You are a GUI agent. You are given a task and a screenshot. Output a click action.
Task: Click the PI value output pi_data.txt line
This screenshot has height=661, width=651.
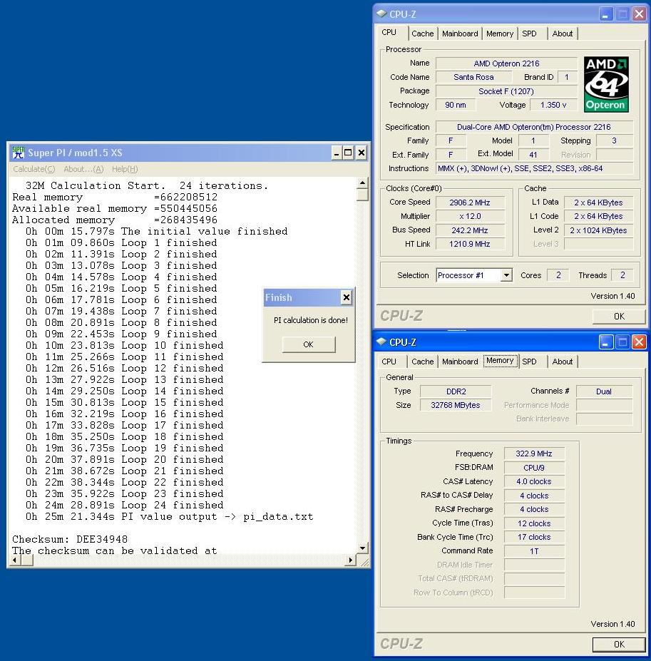pyautogui.click(x=169, y=516)
